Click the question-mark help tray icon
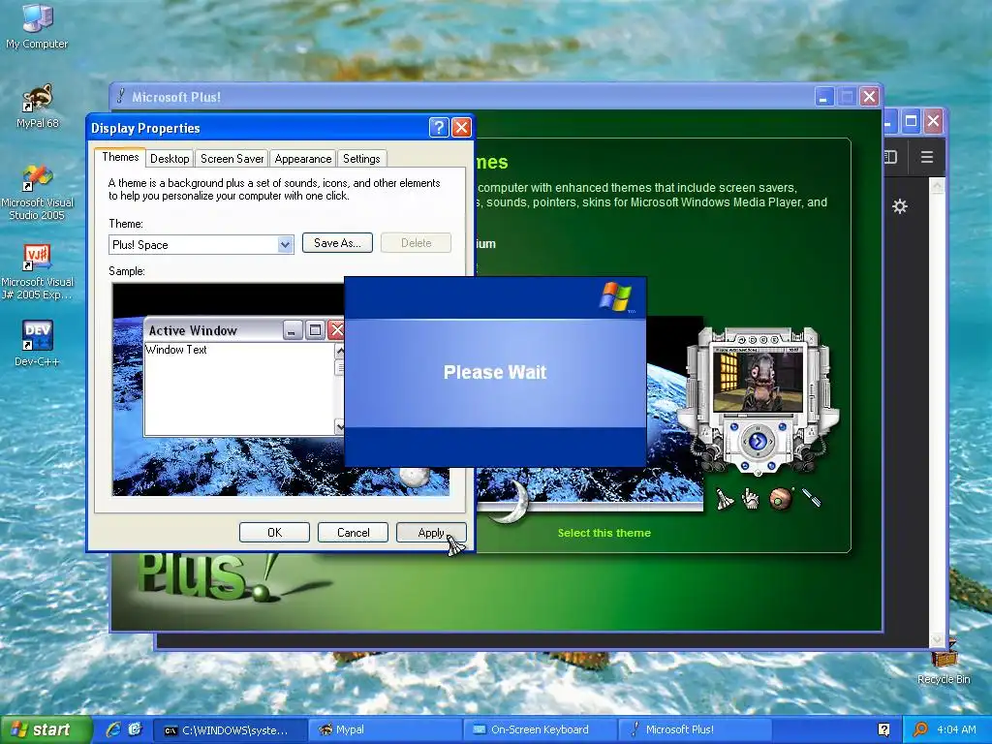The height and width of the screenshot is (744, 992). pyautogui.click(x=883, y=729)
